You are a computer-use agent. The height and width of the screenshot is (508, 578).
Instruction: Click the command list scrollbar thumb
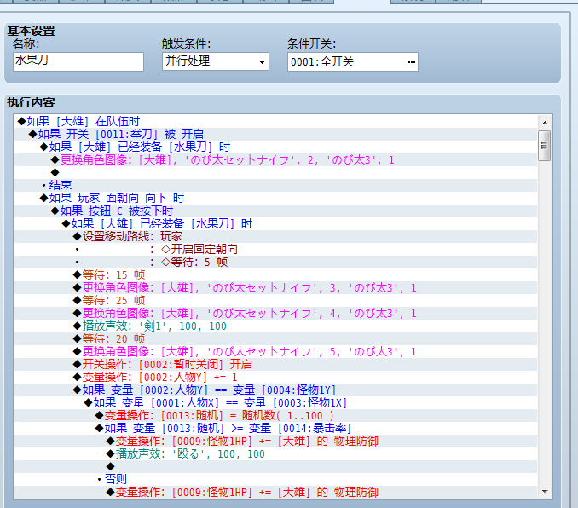[x=545, y=146]
